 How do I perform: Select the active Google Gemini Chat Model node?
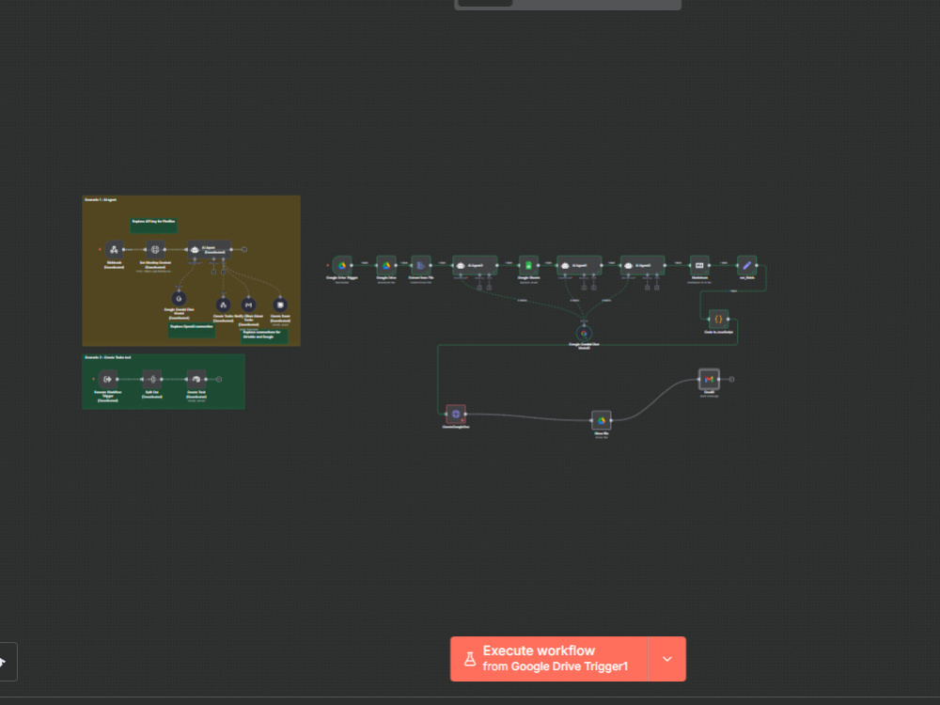(584, 334)
